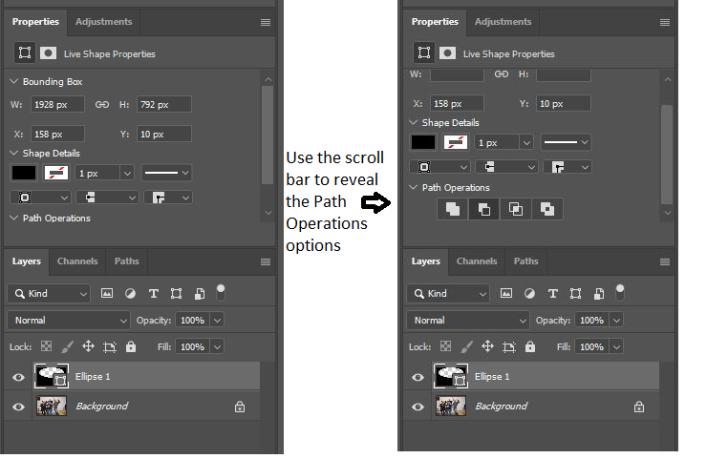Open stroke alignment dropdown in right panel
The height and width of the screenshot is (459, 707).
439,167
